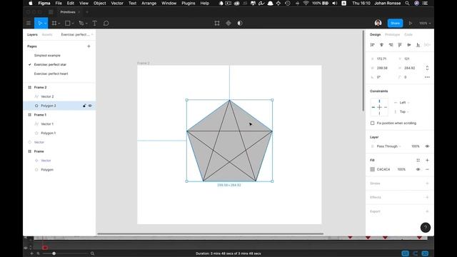
Task: Open the Figma main hamburger menu
Action: (x=29, y=23)
